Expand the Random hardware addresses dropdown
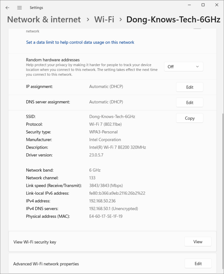The height and width of the screenshot is (274, 224). 183,67
